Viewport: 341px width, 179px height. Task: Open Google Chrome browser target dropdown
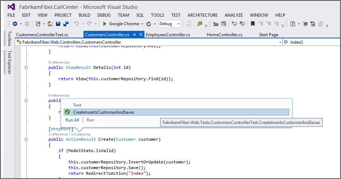pyautogui.click(x=142, y=24)
